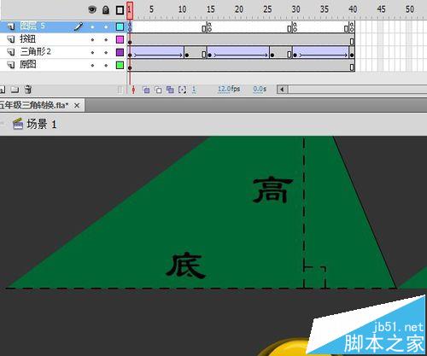This screenshot has width=427, height=356.
Task: Click the 三角形2 layer type icon
Action: (x=11, y=52)
